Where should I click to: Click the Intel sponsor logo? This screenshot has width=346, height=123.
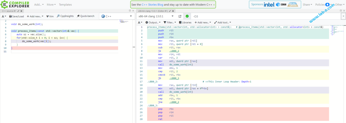[x=269, y=4]
